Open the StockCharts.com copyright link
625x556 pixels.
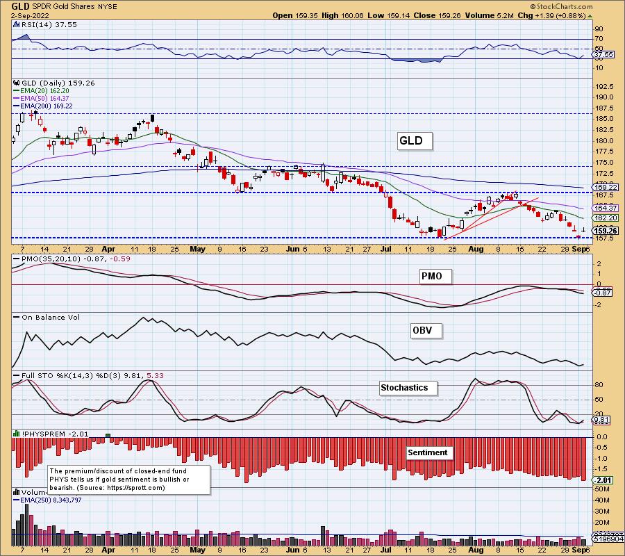point(561,6)
